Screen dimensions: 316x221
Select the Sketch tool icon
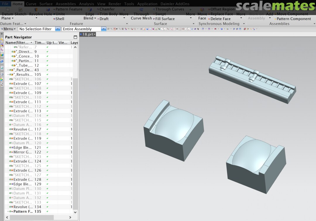(x=20, y=10)
